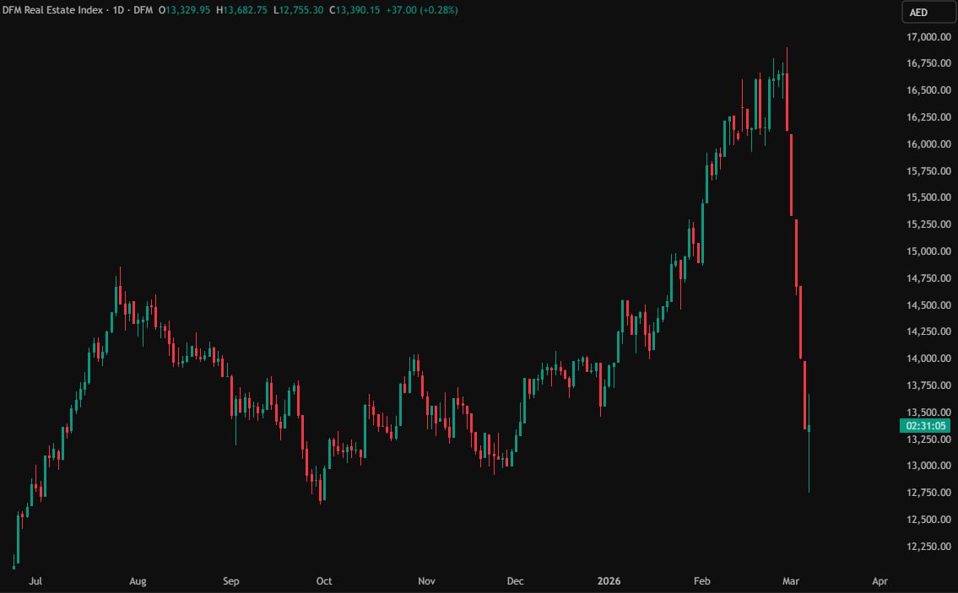Click the Apr label on time axis
This screenshot has width=958, height=593.
coord(880,581)
